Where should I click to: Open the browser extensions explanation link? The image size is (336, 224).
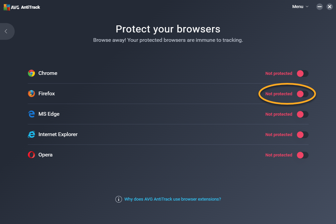pyautogui.click(x=173, y=199)
